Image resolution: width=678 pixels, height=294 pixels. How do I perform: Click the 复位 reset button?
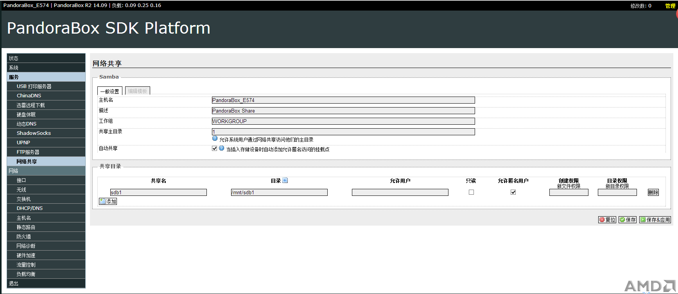[x=607, y=220]
